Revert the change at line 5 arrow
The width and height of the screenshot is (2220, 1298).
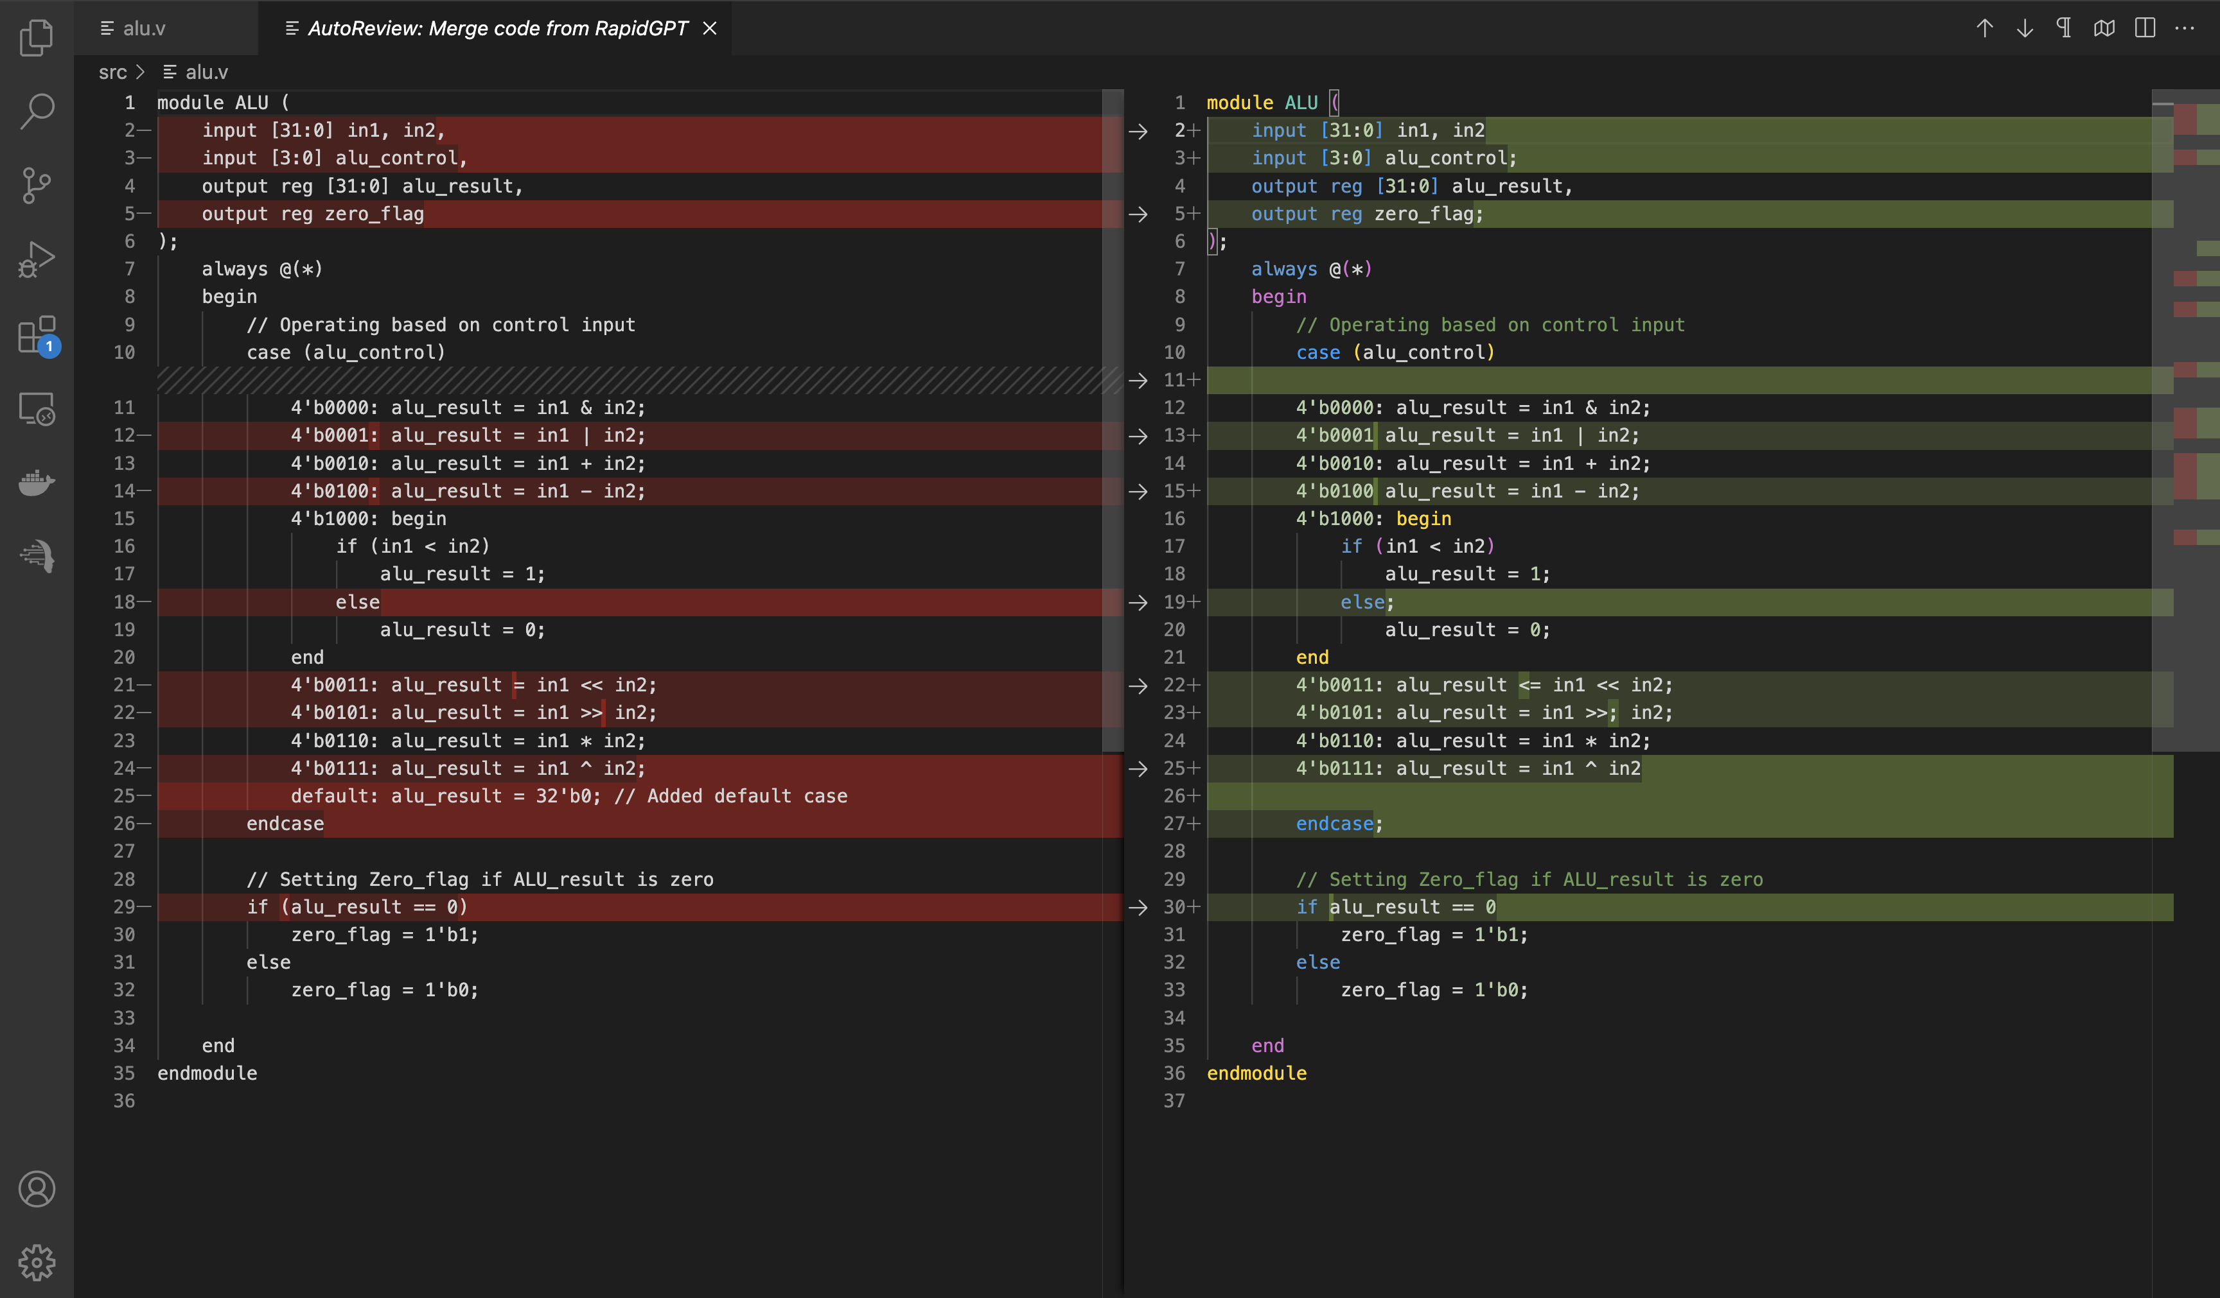1138,214
